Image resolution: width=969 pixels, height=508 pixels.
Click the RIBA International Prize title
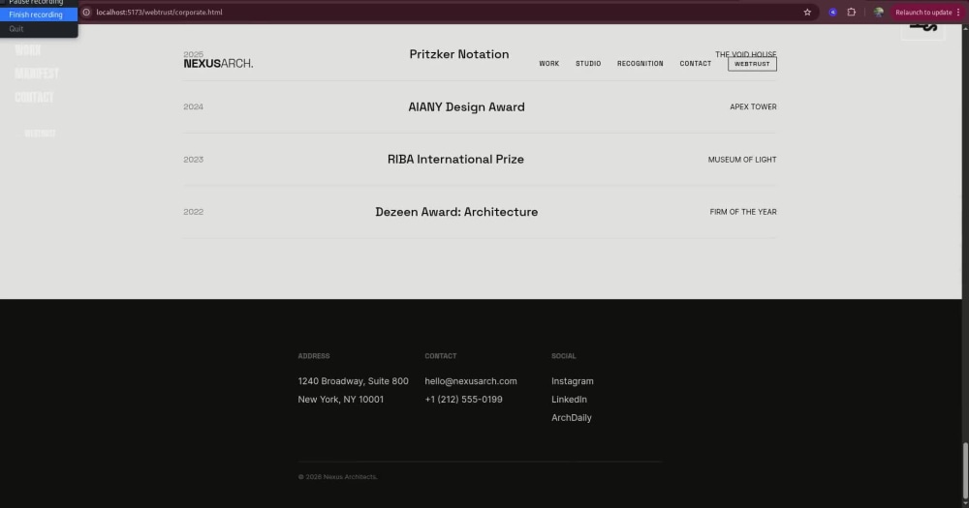[455, 160]
